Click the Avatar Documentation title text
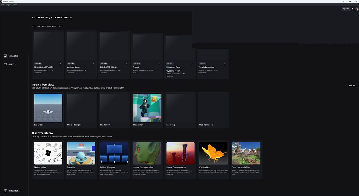 [x=143, y=167]
